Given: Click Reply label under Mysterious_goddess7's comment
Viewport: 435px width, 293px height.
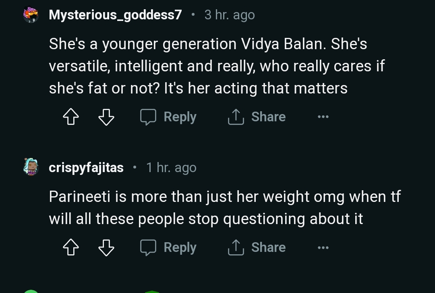Looking at the screenshot, I should (180, 117).
